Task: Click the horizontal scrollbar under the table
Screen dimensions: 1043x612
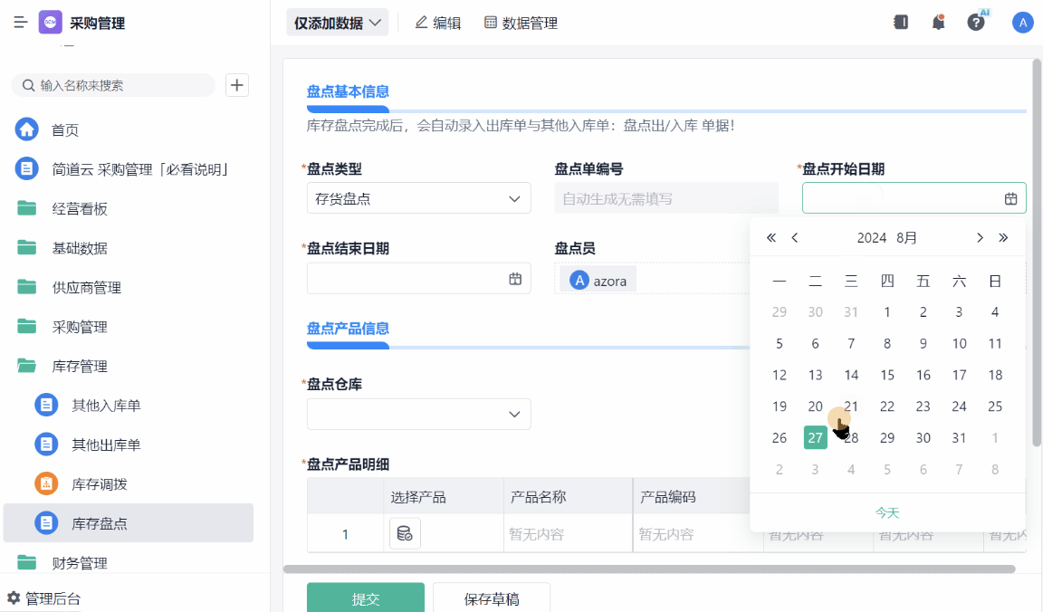Action: [x=649, y=569]
